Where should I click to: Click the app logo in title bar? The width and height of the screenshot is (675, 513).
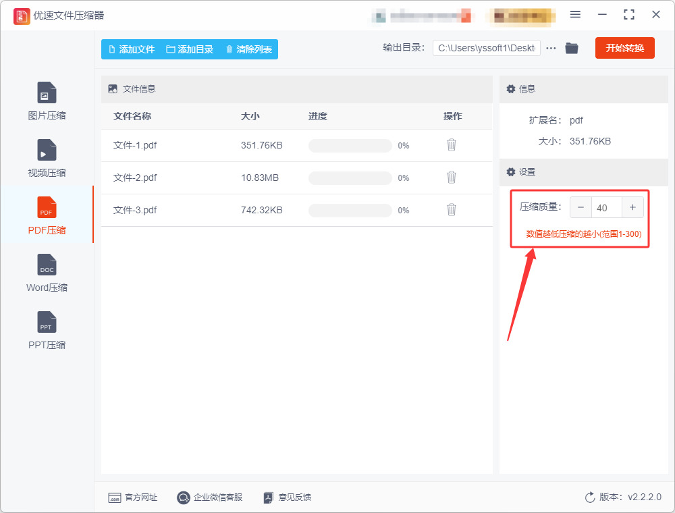point(22,16)
